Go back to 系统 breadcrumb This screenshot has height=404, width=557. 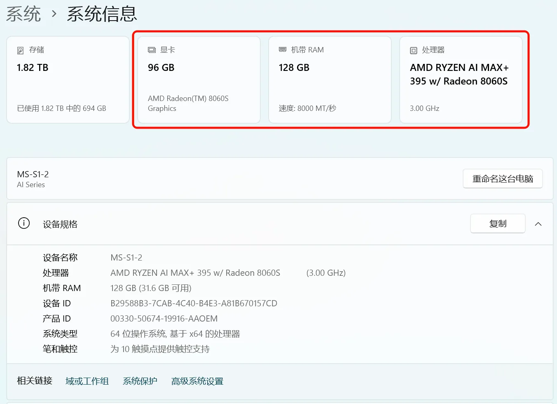(x=23, y=14)
